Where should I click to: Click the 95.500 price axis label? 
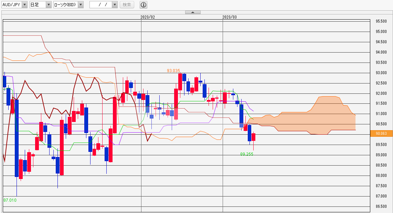coord(381,21)
